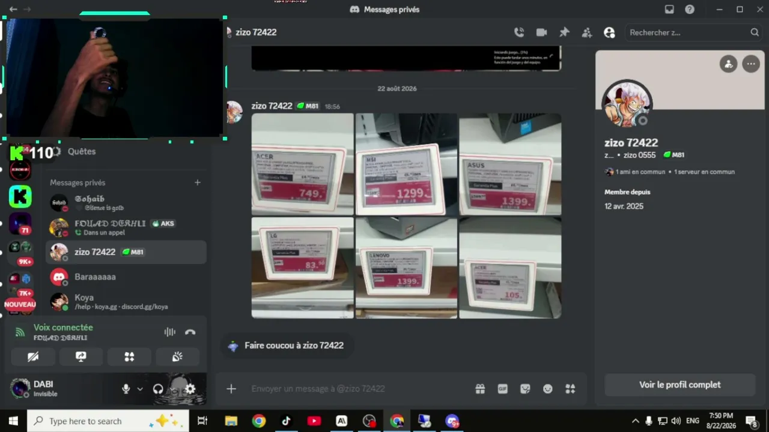The height and width of the screenshot is (432, 769).
Task: Deafen audio with the headphones icon
Action: (x=158, y=389)
